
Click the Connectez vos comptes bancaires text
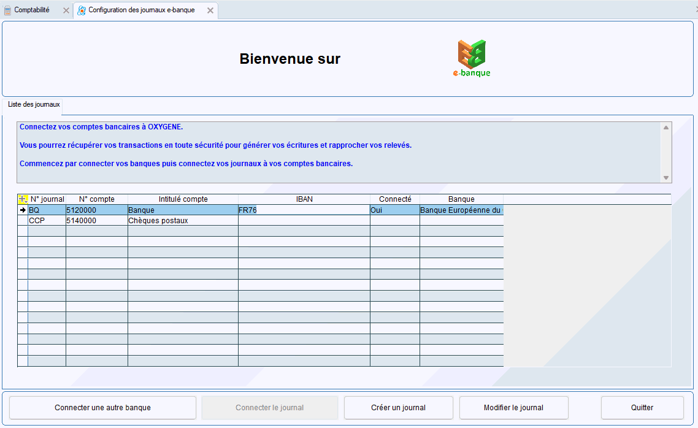tap(101, 127)
